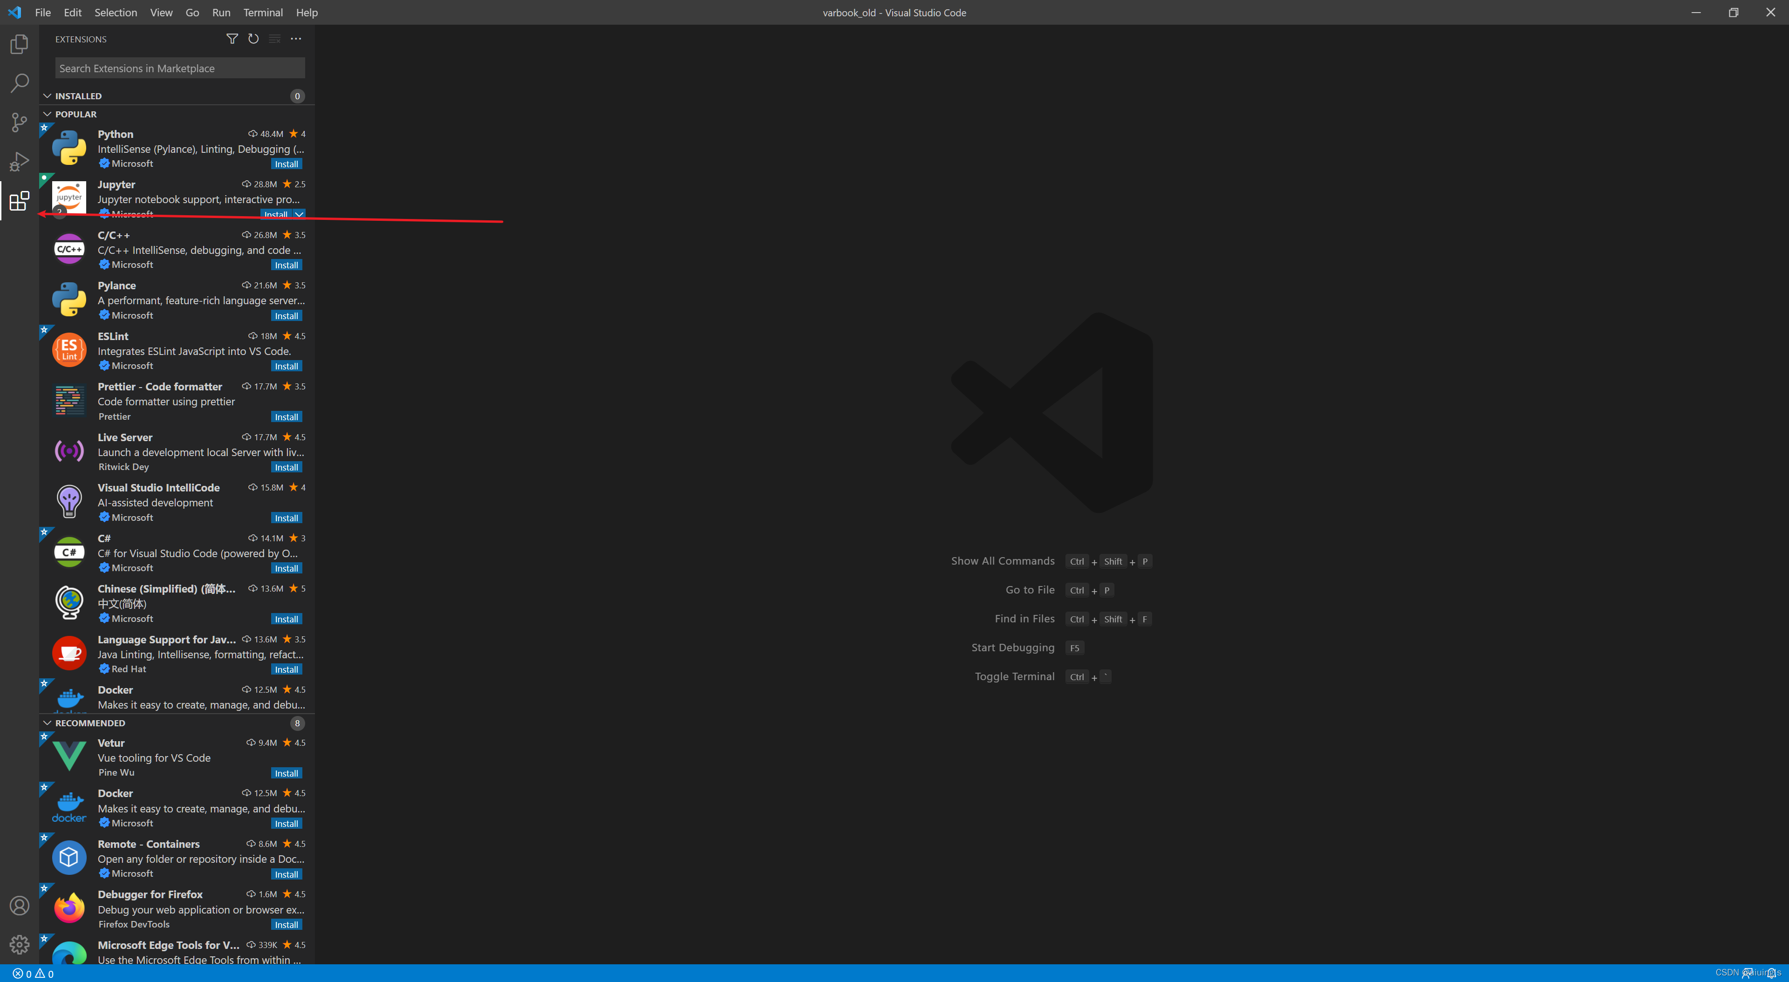1789x982 pixels.
Task: Open the Go menu
Action: pos(192,13)
